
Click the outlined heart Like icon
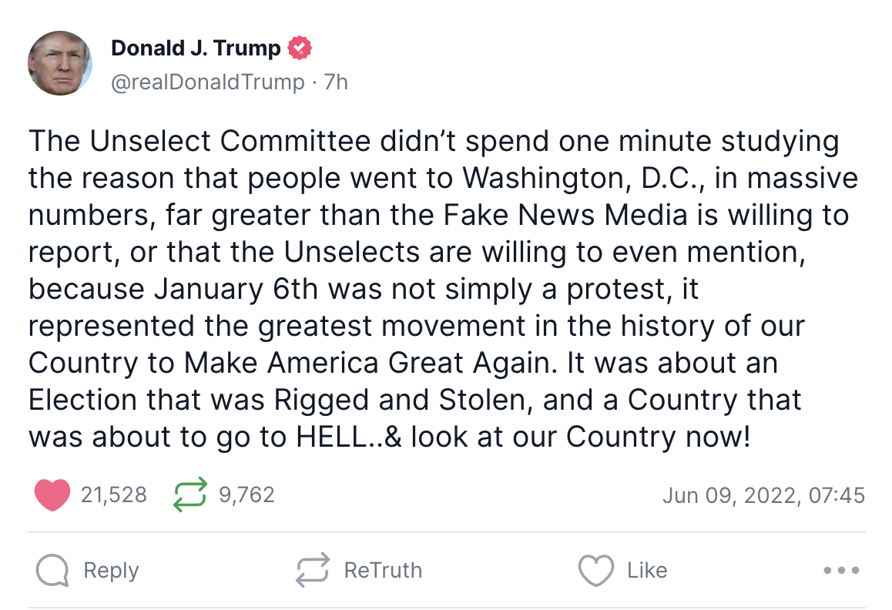point(595,571)
